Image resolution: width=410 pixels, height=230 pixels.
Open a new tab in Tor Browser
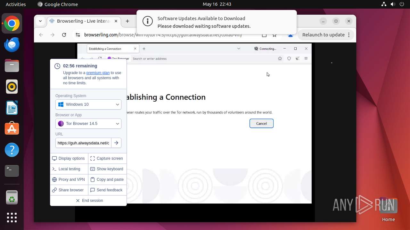pos(144,49)
